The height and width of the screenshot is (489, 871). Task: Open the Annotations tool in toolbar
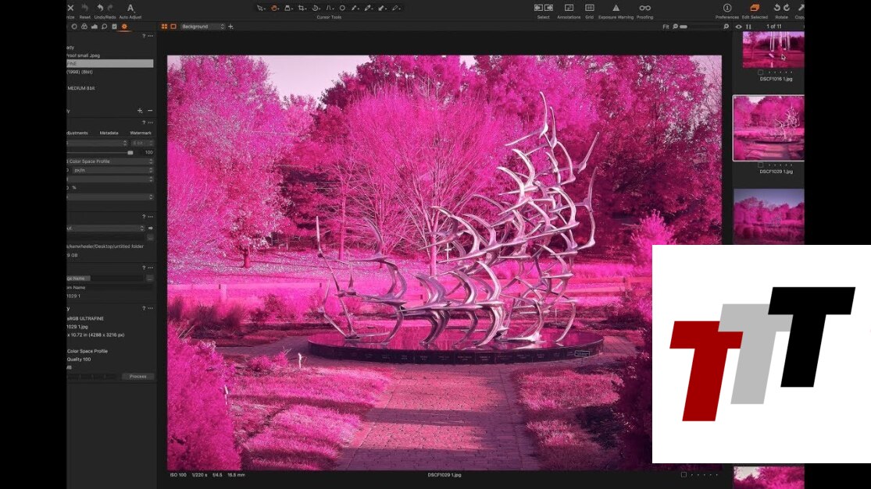click(568, 8)
